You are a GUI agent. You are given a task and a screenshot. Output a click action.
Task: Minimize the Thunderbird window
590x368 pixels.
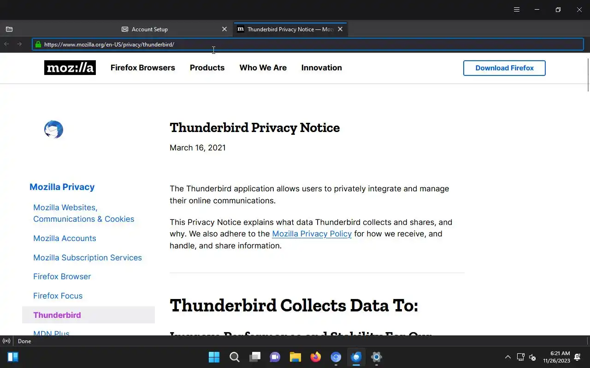click(x=537, y=10)
